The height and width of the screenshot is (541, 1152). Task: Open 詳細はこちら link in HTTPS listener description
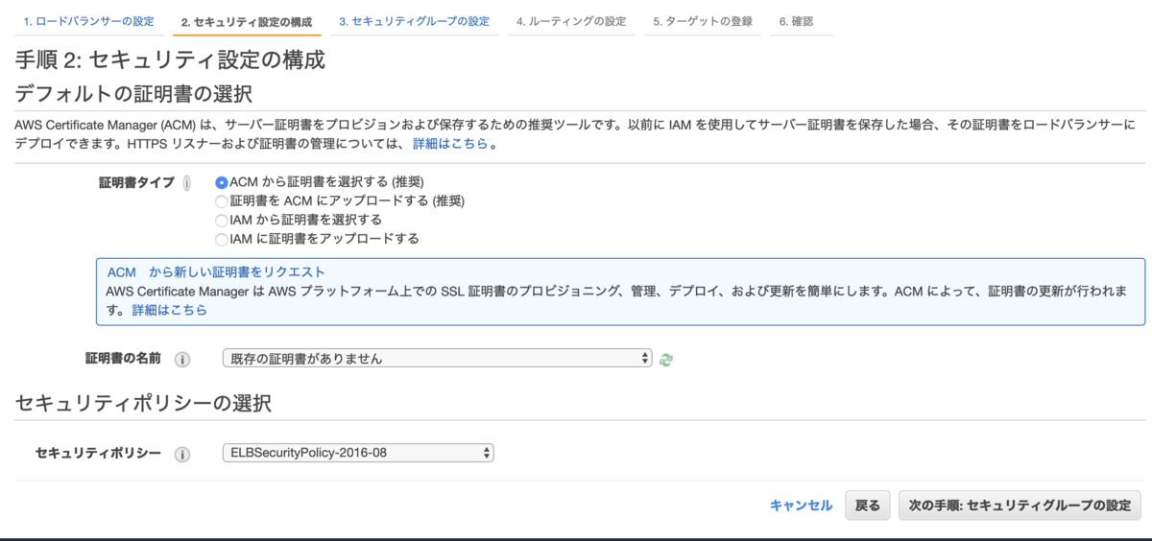(450, 144)
